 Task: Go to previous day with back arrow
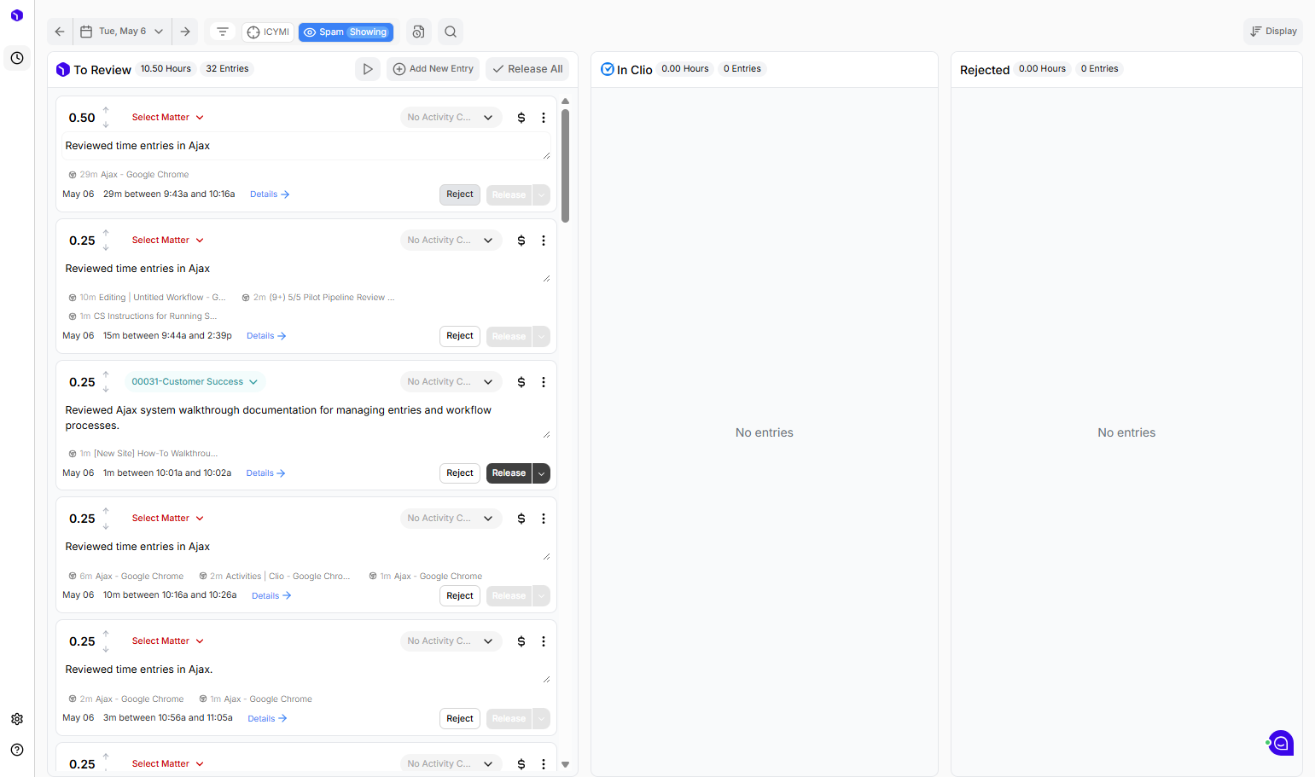(x=60, y=32)
